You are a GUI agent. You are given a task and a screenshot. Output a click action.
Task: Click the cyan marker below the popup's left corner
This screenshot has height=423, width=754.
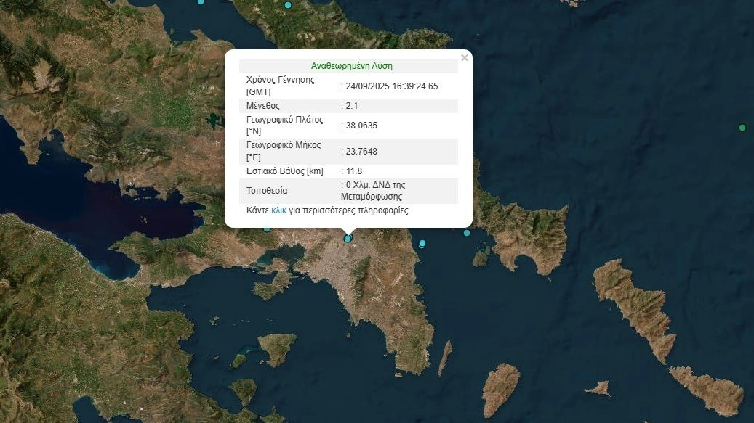pyautogui.click(x=267, y=229)
